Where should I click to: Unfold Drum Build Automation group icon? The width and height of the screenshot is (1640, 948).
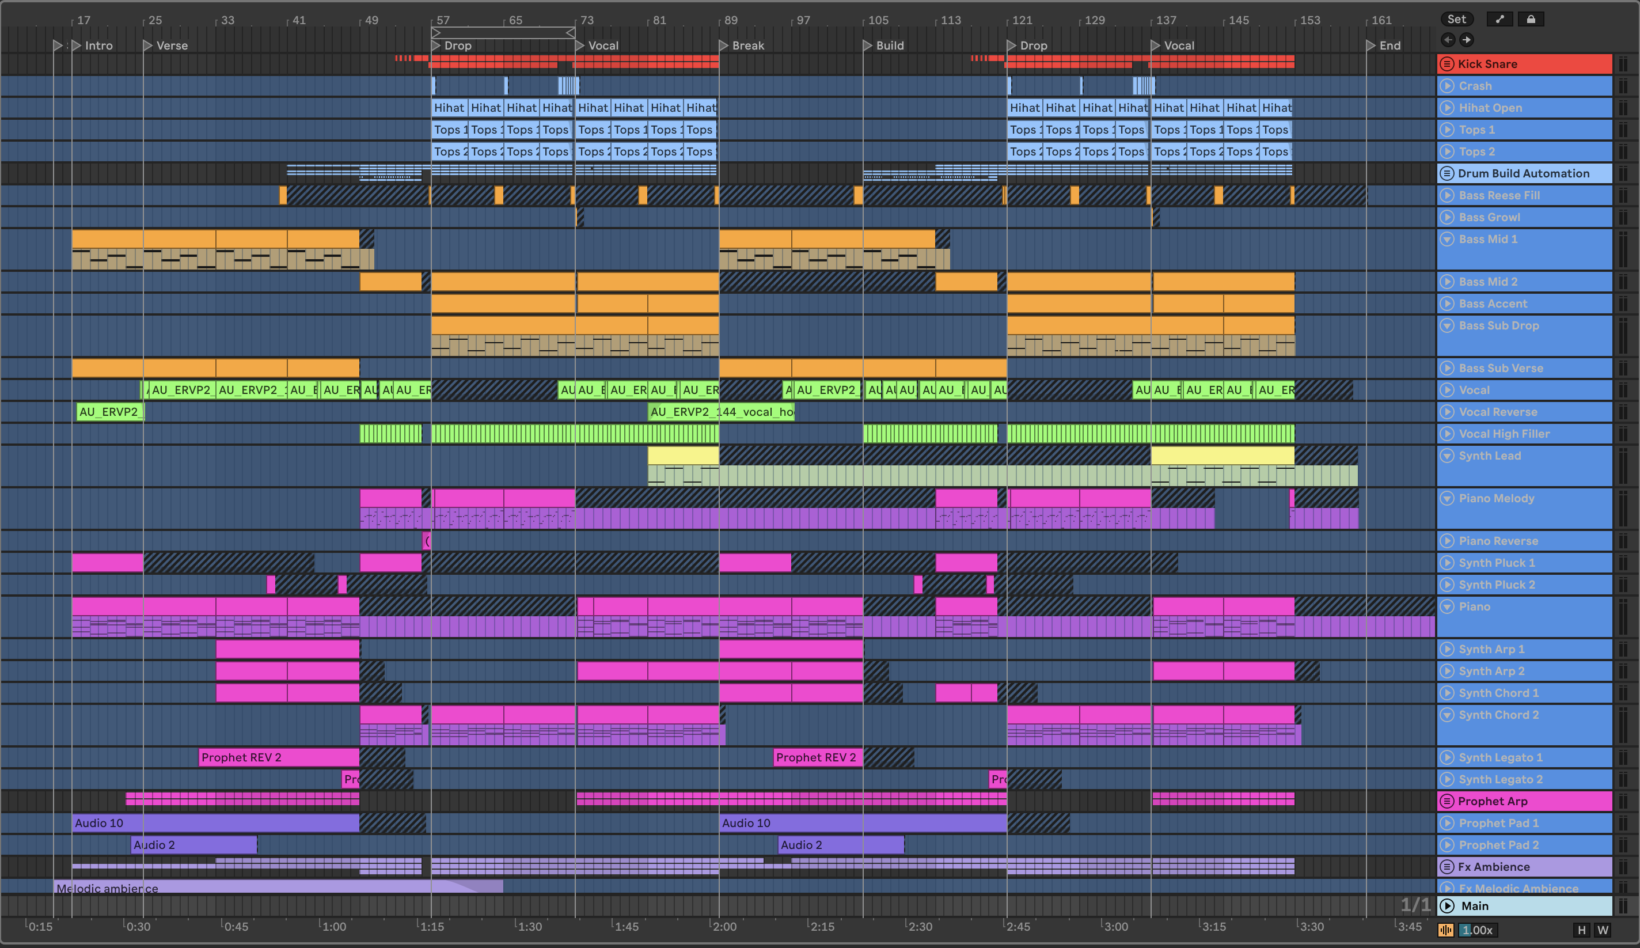point(1447,173)
